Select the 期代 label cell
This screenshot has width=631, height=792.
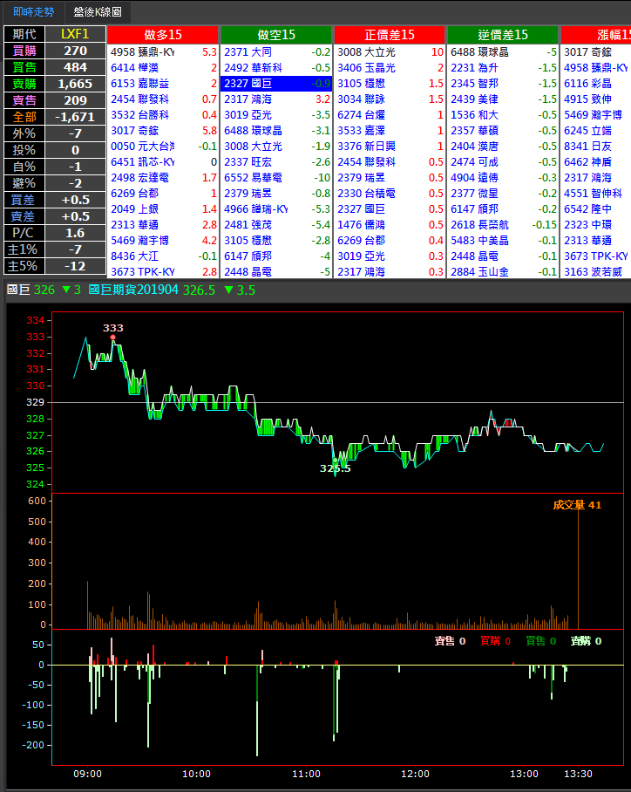click(24, 34)
